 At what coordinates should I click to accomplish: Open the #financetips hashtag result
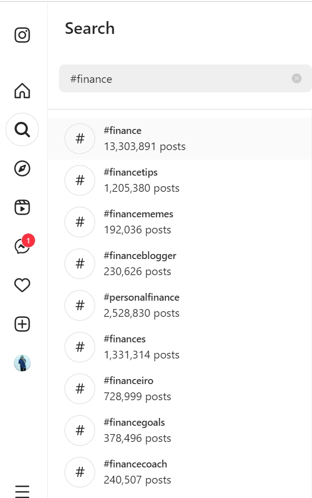point(180,181)
